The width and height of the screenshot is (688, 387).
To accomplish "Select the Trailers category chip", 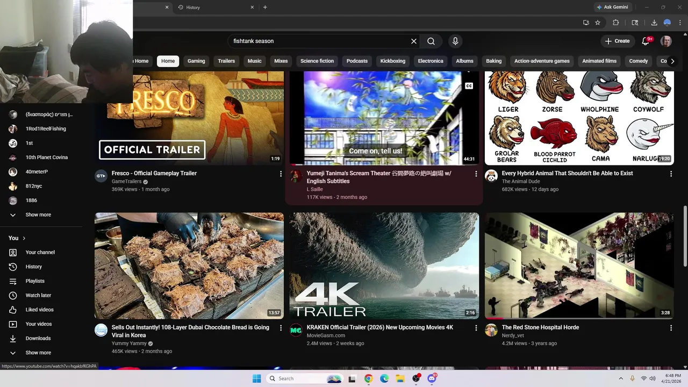I will click(x=226, y=61).
